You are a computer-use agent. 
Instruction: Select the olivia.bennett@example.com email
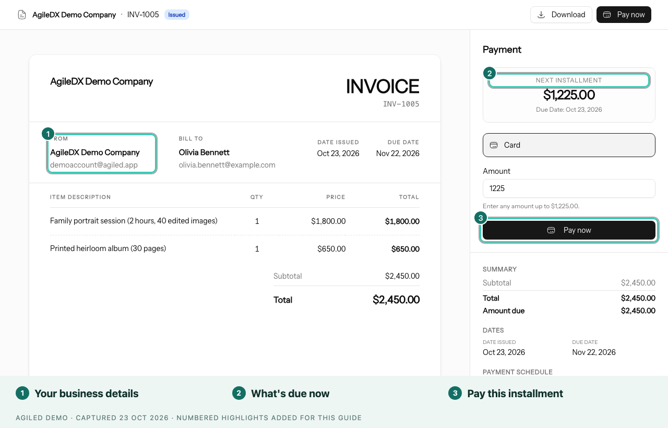[227, 165]
